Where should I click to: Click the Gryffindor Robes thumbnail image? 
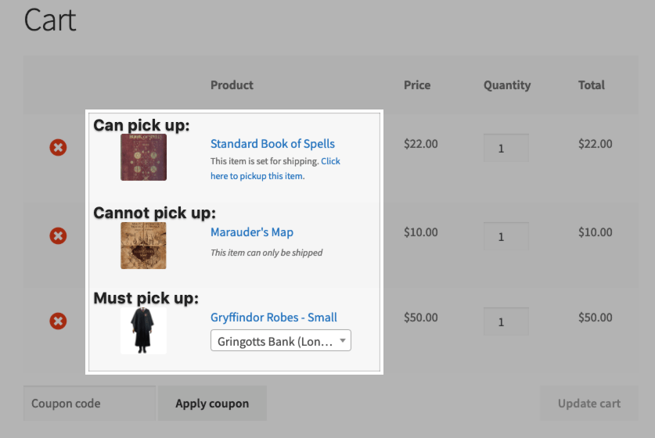[x=143, y=330]
